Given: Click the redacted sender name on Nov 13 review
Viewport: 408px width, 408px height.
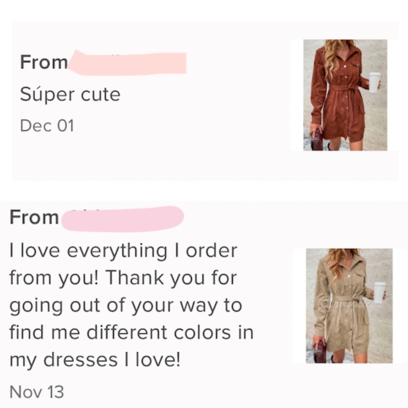Looking at the screenshot, I should click(122, 219).
